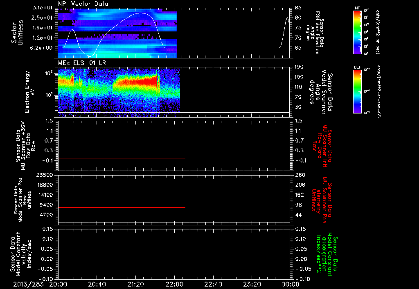Click the 21:20 time axis label
Screen dimensions: 419x289
[135, 284]
